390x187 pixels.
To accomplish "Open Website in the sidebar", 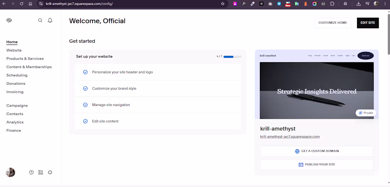I will tap(14, 50).
